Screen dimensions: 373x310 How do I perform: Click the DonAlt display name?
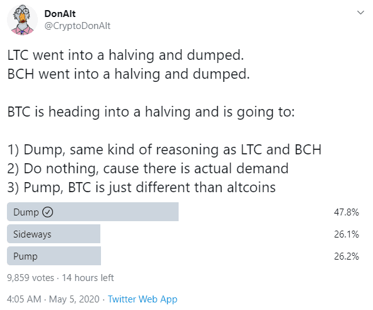[x=60, y=13]
